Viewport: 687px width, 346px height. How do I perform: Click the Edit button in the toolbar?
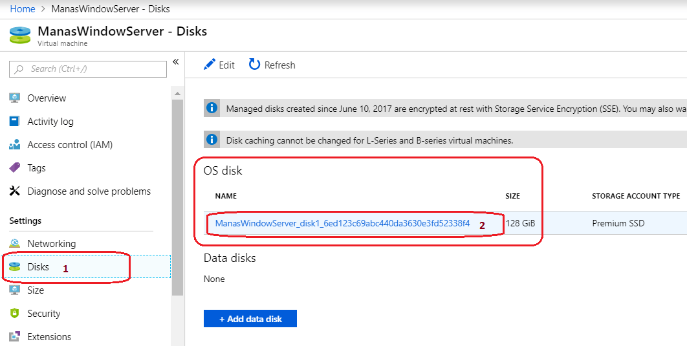(219, 65)
